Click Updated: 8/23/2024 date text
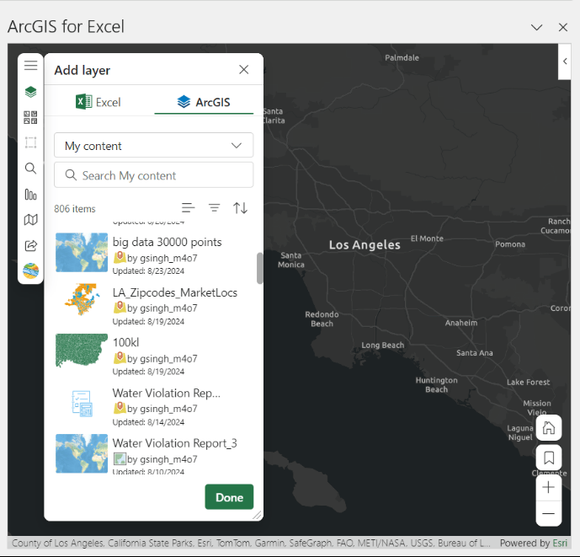 click(148, 271)
